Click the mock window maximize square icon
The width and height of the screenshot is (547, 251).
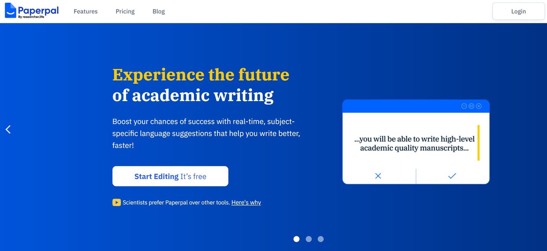click(x=471, y=106)
